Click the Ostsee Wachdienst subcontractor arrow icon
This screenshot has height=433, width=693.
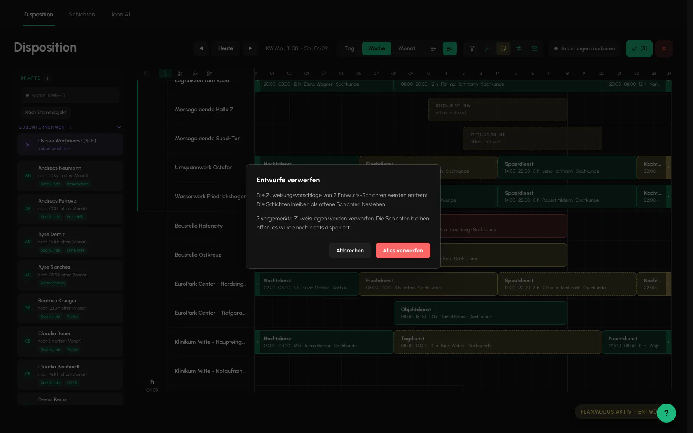click(28, 145)
